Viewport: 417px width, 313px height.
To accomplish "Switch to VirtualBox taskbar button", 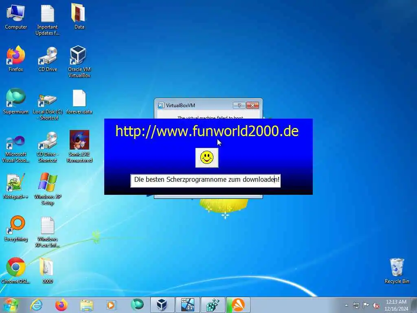I will point(162,305).
